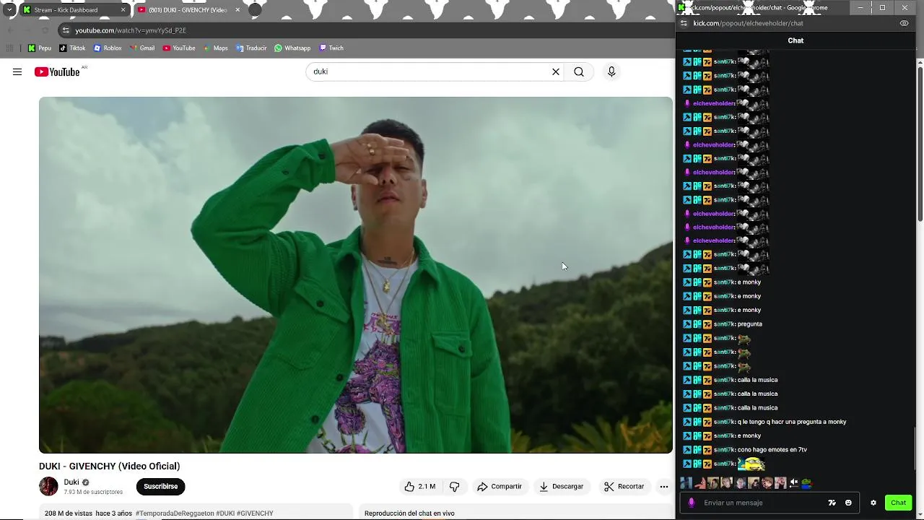
Task: Dislike the video with thumbs-down
Action: [454, 487]
